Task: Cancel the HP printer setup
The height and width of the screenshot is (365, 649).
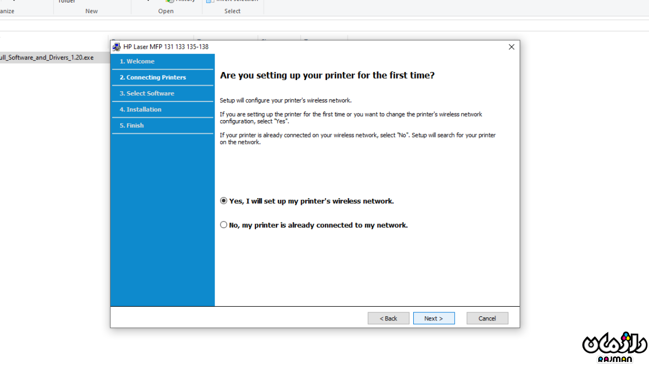Action: 487,318
